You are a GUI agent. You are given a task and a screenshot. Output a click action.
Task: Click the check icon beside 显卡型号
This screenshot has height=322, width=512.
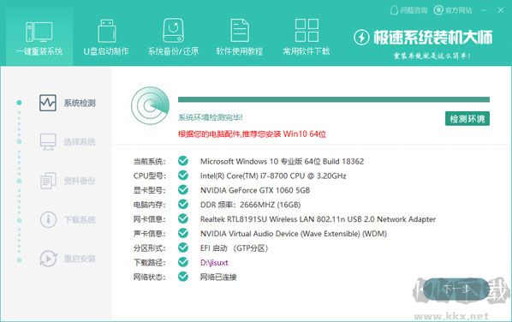[x=183, y=190]
